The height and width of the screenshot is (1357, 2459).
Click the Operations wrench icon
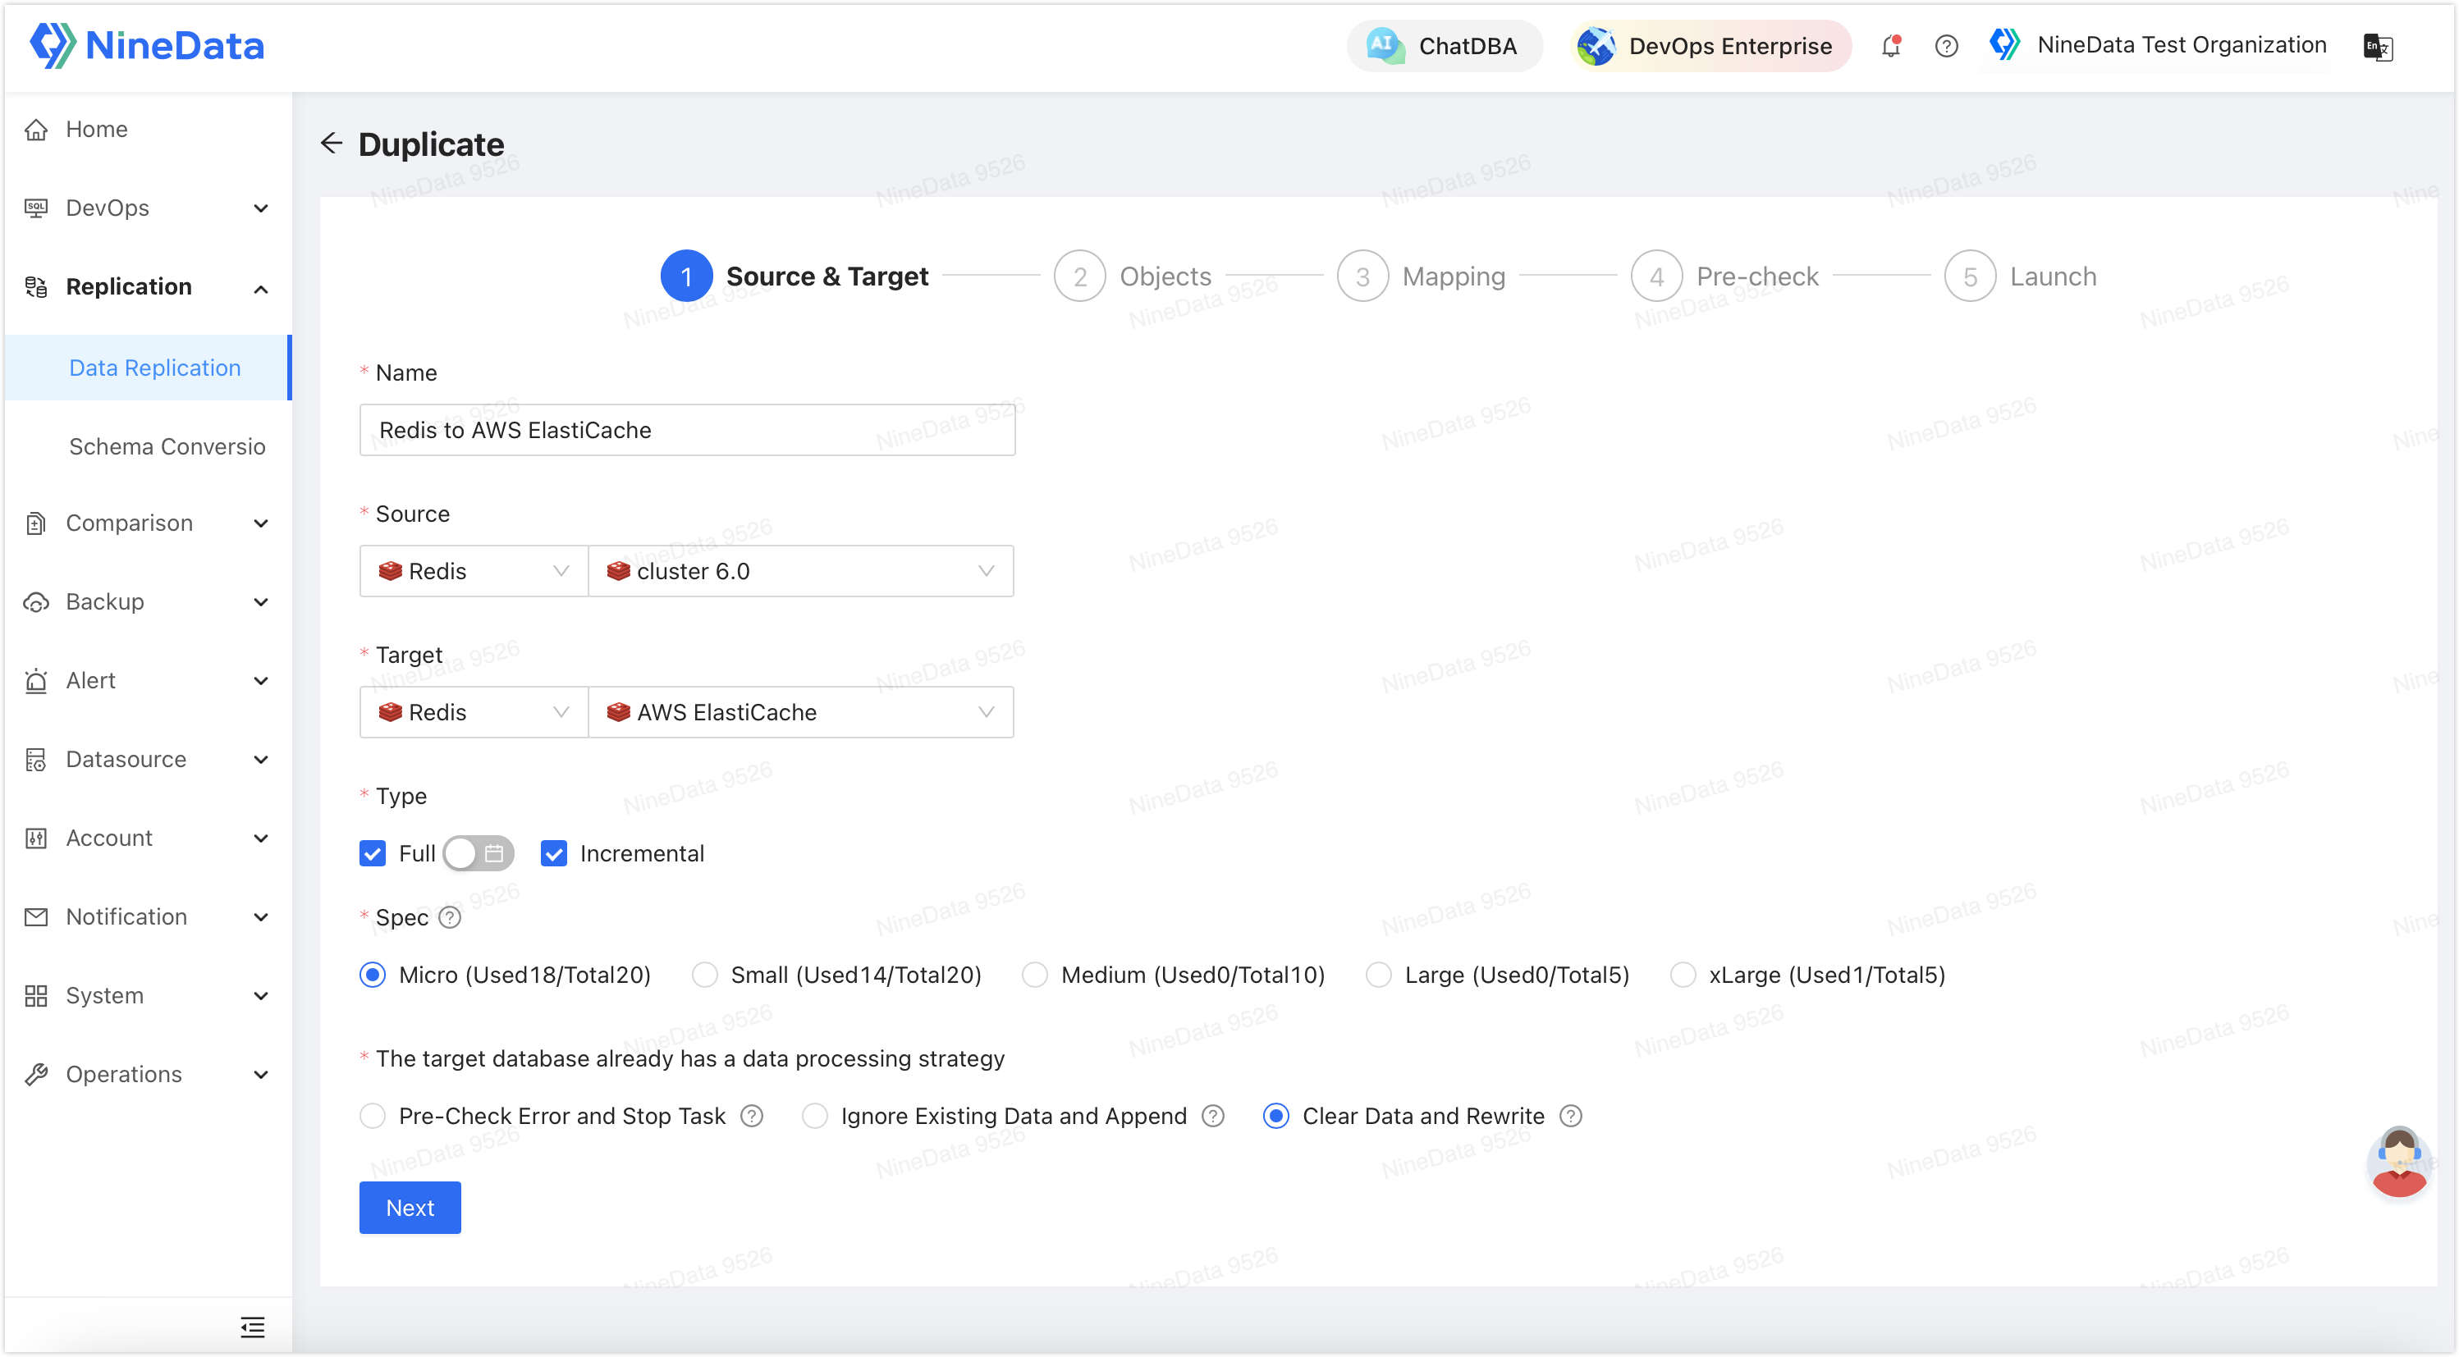36,1075
